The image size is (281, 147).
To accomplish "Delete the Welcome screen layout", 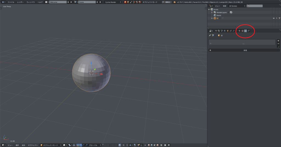I will (71, 2).
